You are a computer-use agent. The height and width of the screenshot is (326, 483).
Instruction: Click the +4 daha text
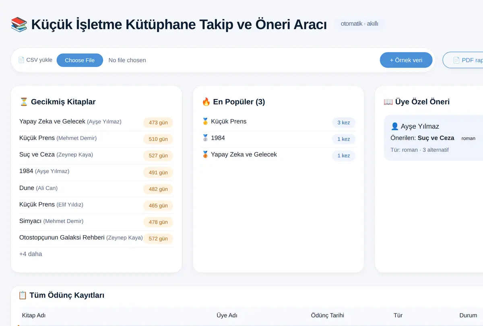point(31,254)
